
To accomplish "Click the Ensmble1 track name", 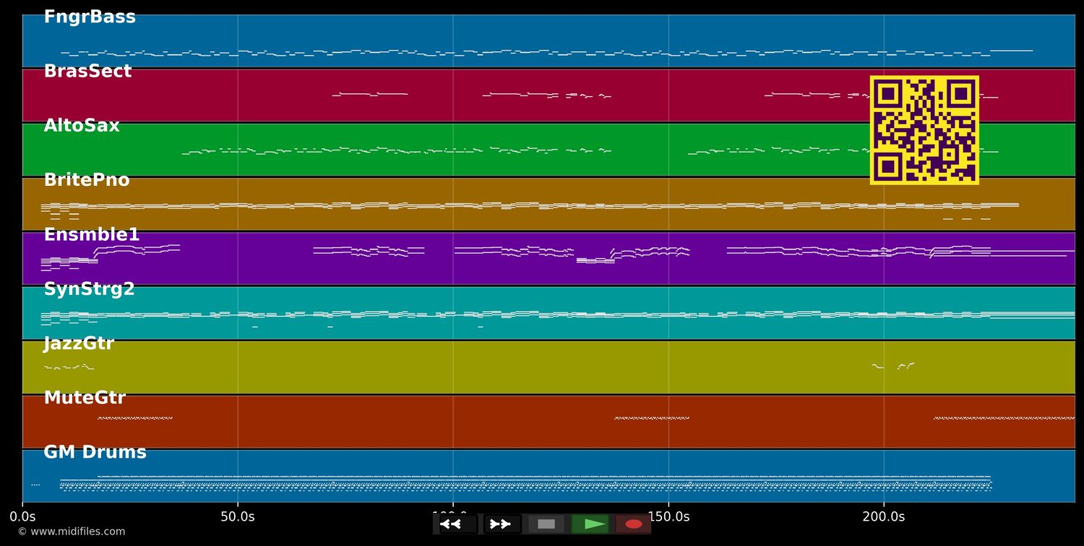I will coord(90,234).
